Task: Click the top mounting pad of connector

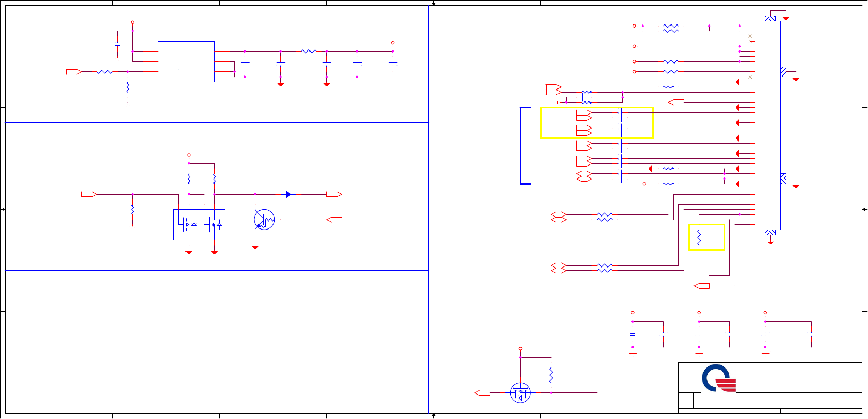Action: pos(770,18)
